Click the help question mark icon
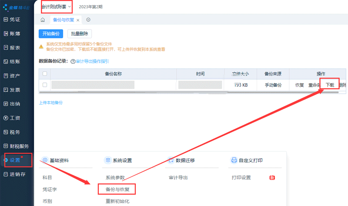The width and height of the screenshot is (348, 206). click(73, 62)
